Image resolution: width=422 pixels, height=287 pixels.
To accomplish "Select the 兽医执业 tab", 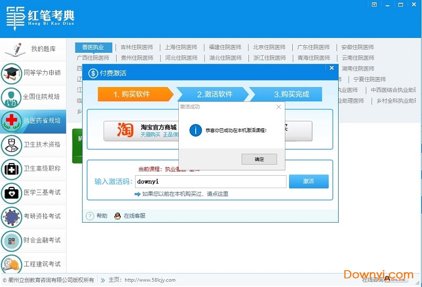I will (x=93, y=47).
